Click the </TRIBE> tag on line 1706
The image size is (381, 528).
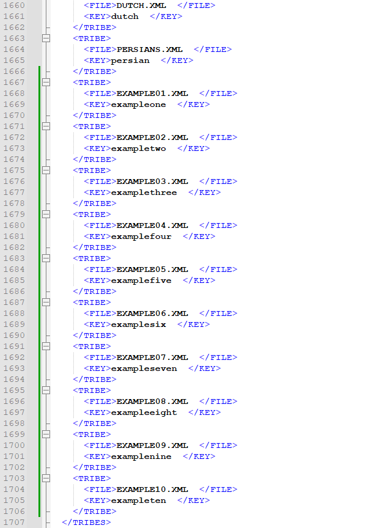coord(95,512)
